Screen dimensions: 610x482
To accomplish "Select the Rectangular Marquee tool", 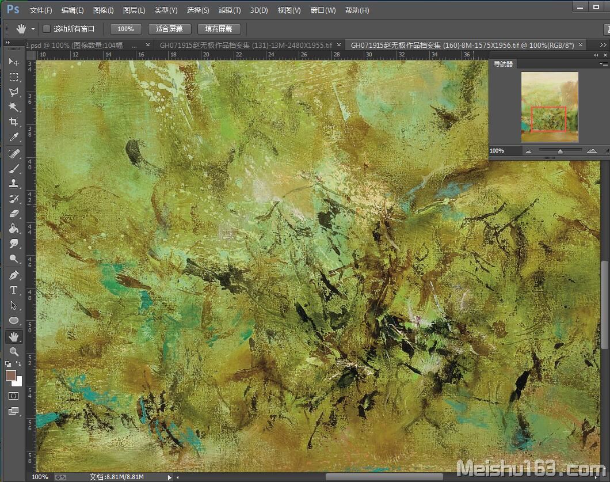I will 14,77.
